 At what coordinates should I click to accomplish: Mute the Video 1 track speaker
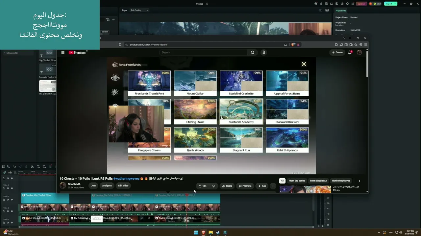8,223
